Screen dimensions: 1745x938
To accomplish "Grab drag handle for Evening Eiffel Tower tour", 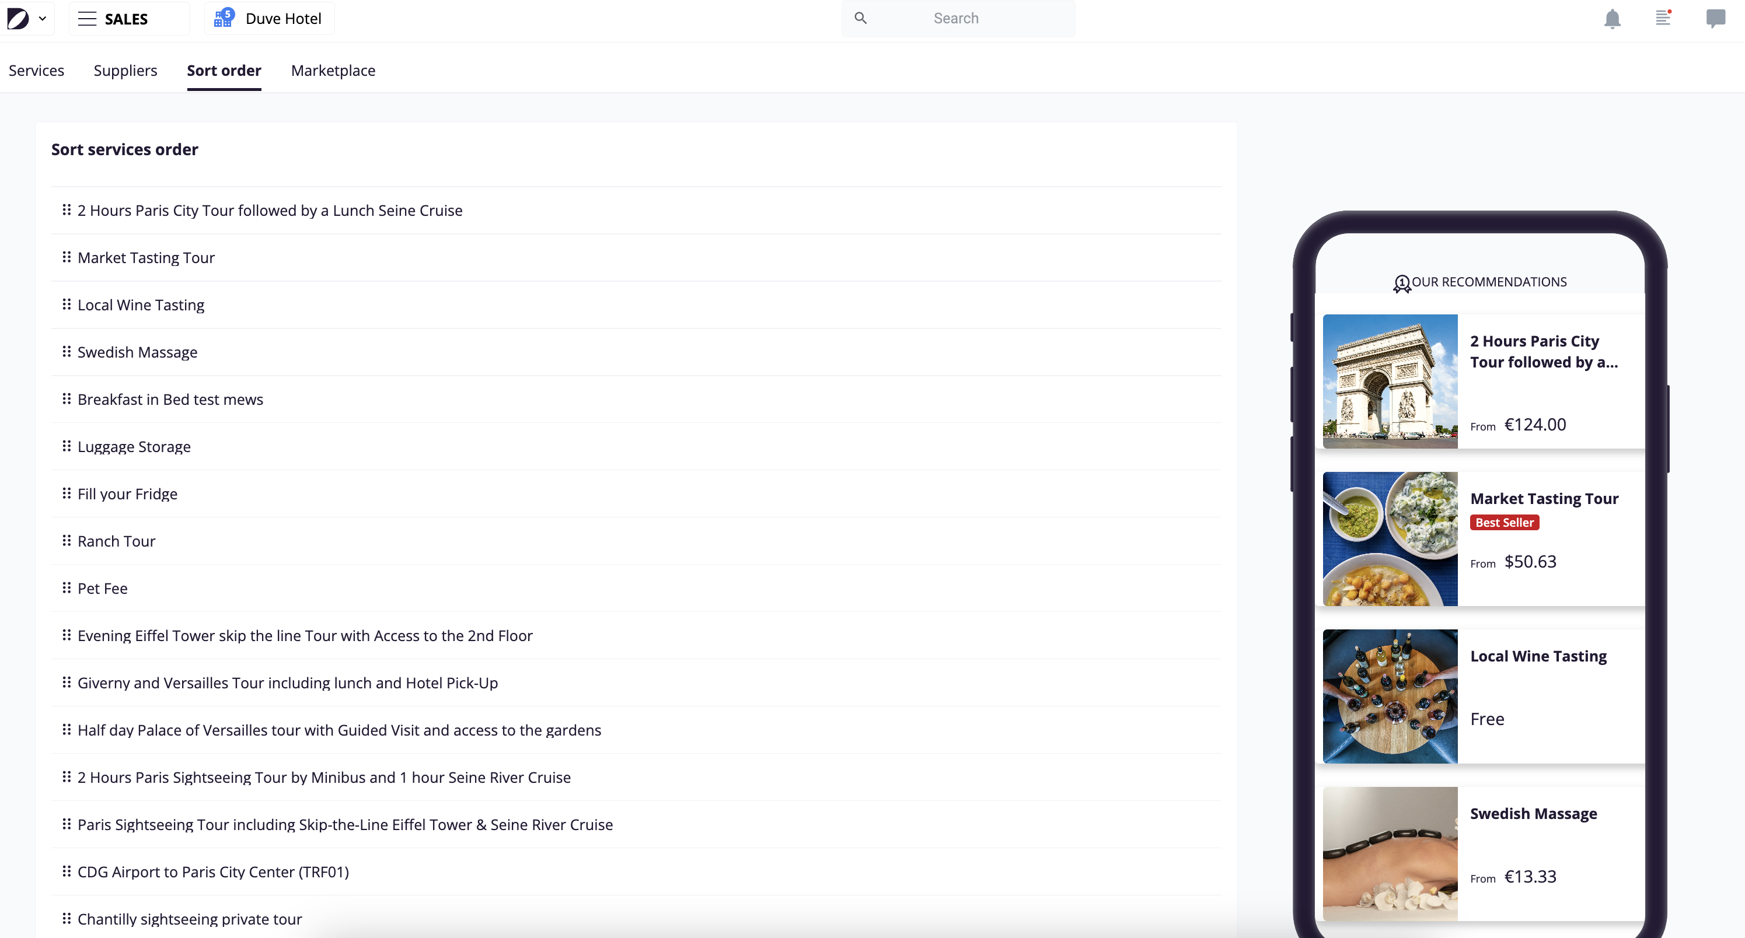I will 67,635.
